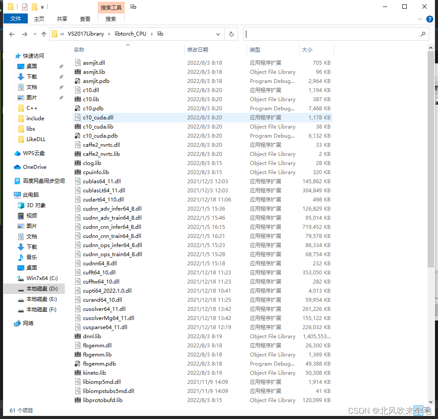Screen dimensions: 438x419
Task: Click the search input field
Action: (332, 34)
